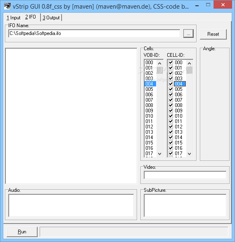Click the Audio list box

point(71,205)
